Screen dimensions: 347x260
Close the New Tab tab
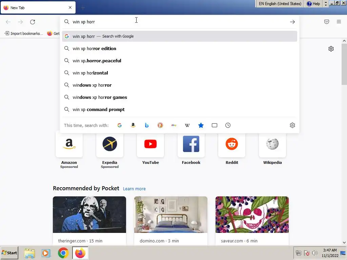70,7
